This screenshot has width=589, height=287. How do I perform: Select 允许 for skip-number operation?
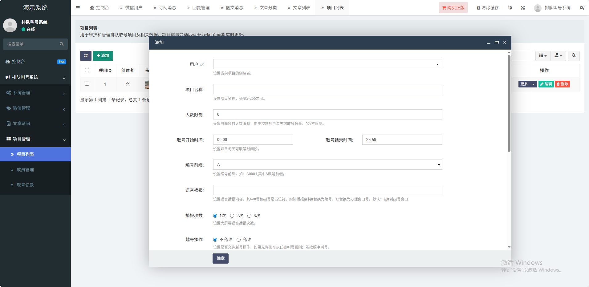(239, 240)
